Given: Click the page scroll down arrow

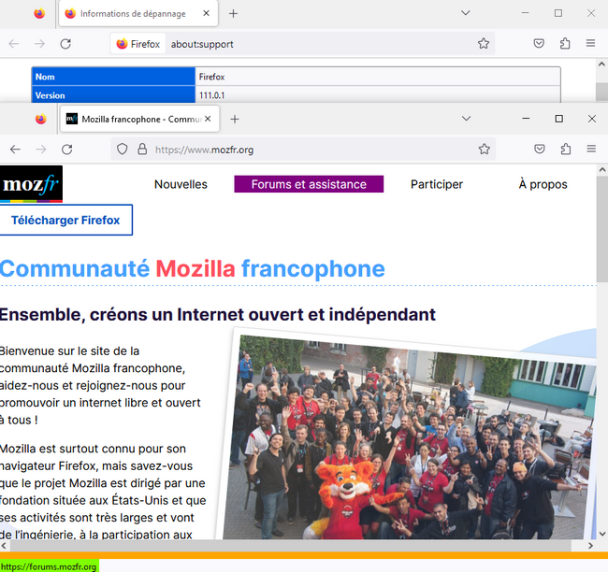Looking at the screenshot, I should (x=601, y=534).
